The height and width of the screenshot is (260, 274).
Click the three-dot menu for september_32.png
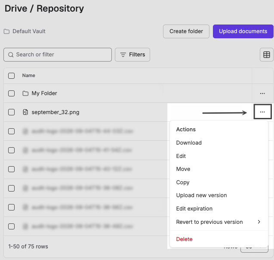(262, 112)
